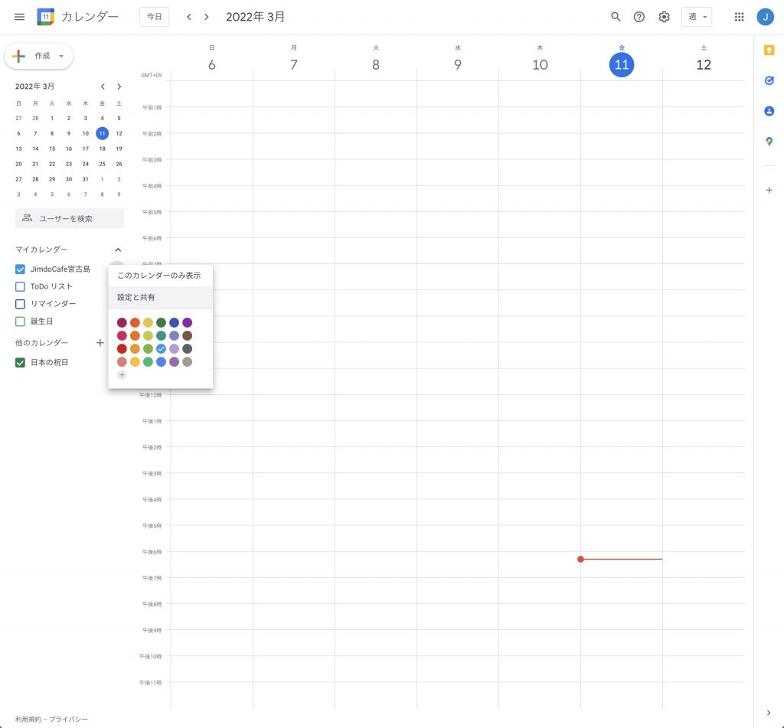Show next month in mini calendar
This screenshot has height=728, width=784.
(x=119, y=87)
